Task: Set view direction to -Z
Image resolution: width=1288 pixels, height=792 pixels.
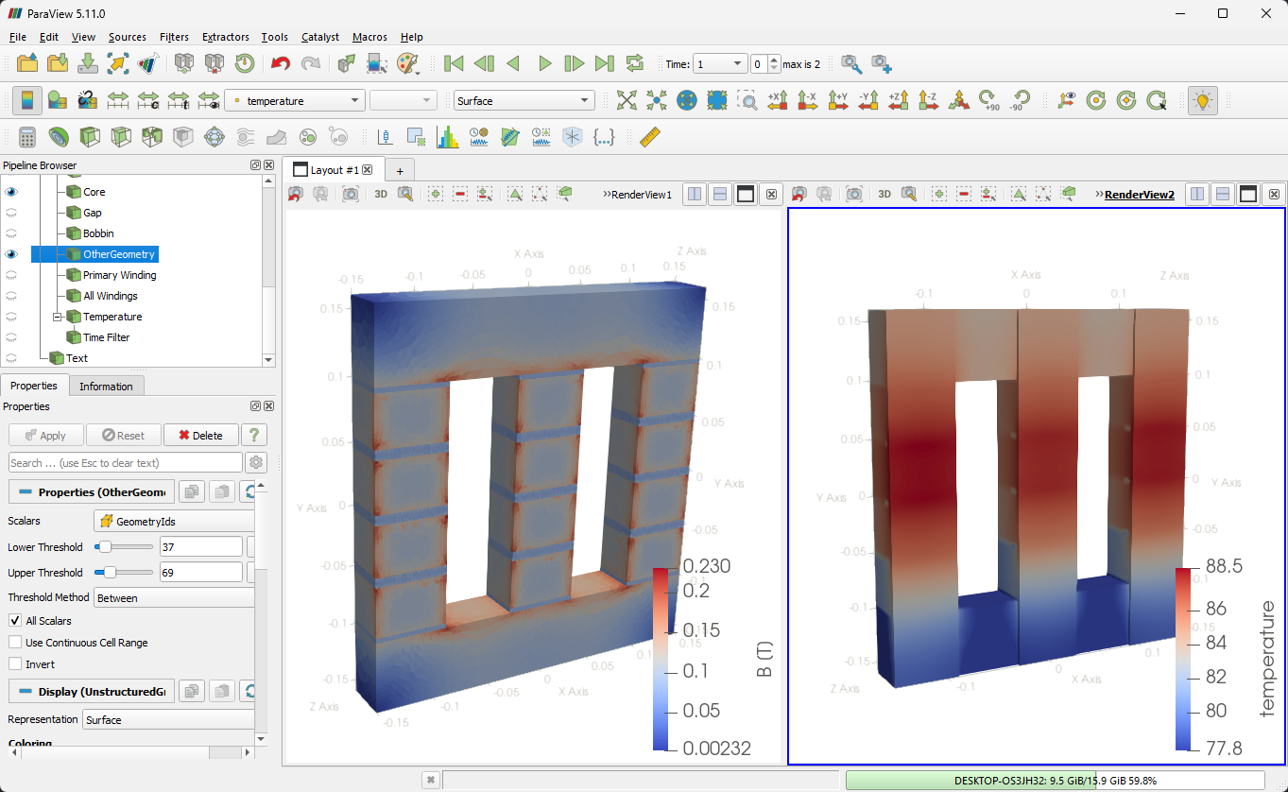Action: 929,100
